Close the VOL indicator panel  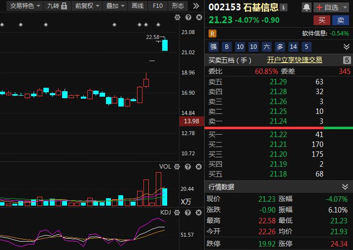pyautogui.click(x=199, y=167)
